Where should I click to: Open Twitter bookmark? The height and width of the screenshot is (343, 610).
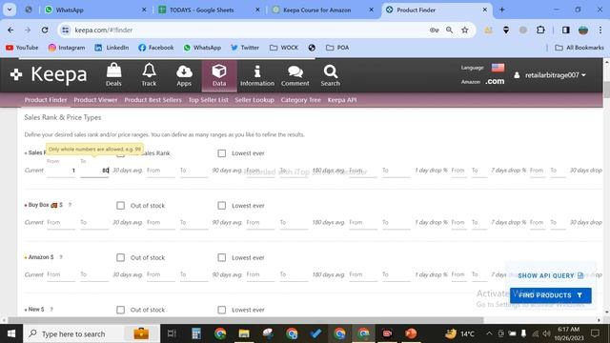[x=245, y=48]
